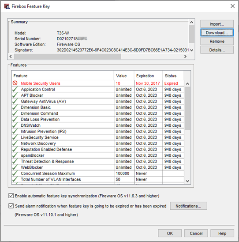
Task: Click Import... button
Action: pos(217,24)
